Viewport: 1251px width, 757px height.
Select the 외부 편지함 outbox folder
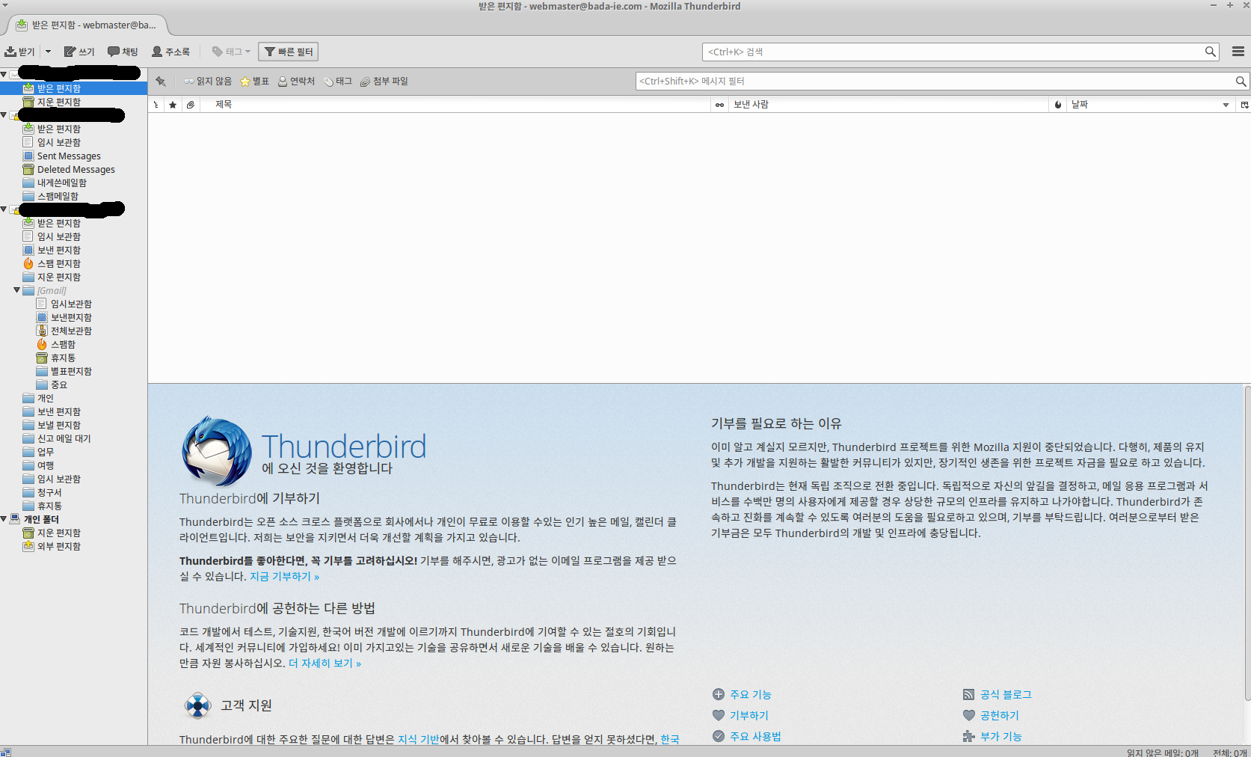(59, 547)
